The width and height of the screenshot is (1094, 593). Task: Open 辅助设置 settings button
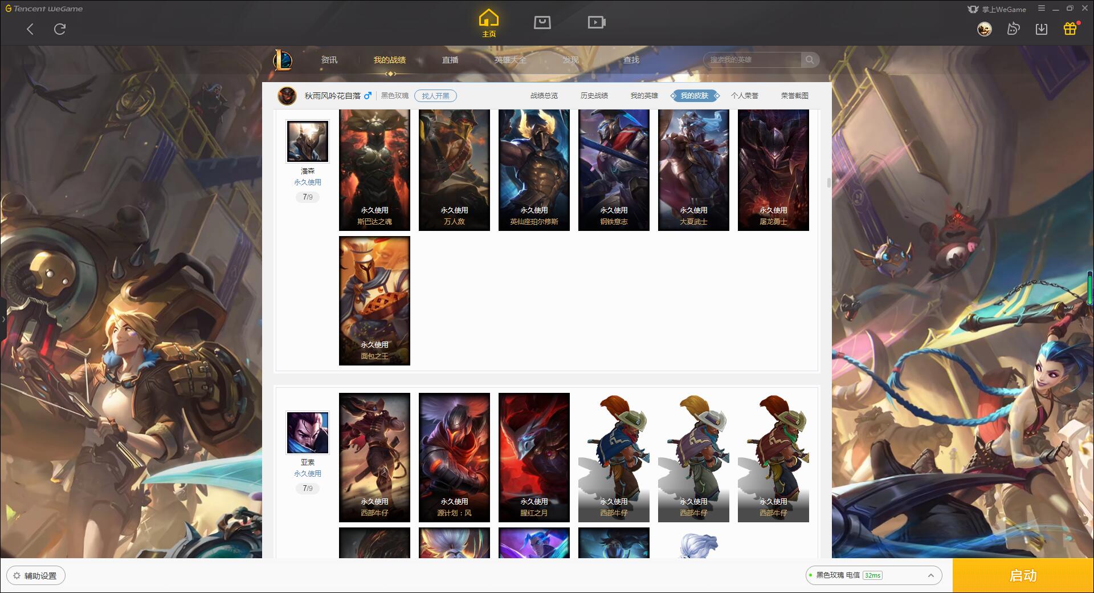click(x=35, y=576)
